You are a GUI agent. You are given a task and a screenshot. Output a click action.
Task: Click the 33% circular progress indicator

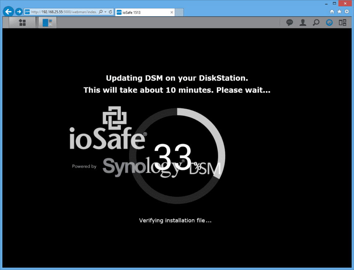(x=177, y=156)
